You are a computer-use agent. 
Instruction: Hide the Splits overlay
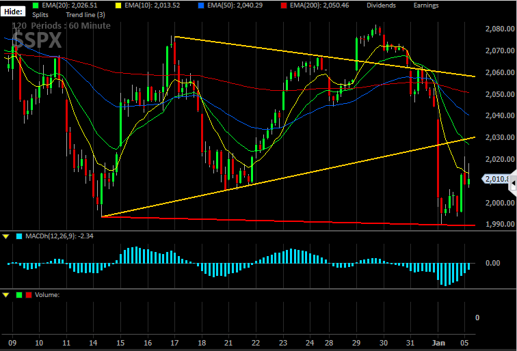[40, 15]
